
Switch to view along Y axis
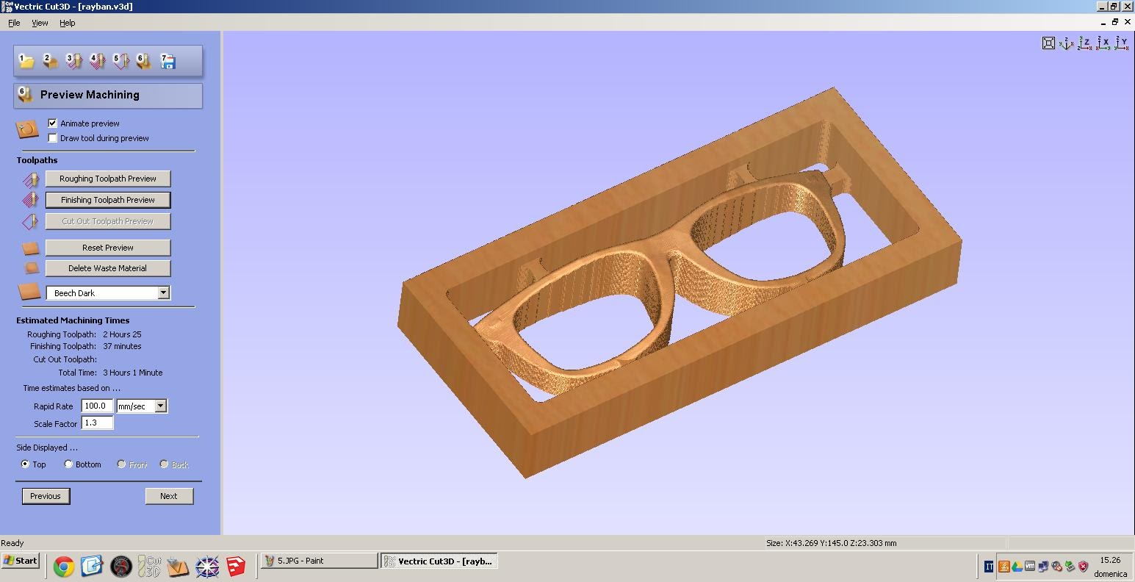pos(1121,43)
